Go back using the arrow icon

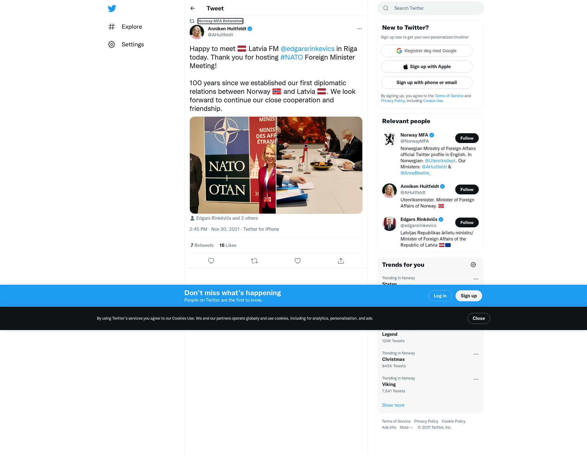point(193,8)
